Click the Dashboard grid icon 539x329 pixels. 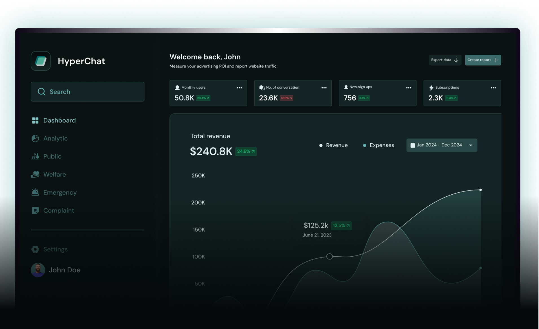(35, 121)
